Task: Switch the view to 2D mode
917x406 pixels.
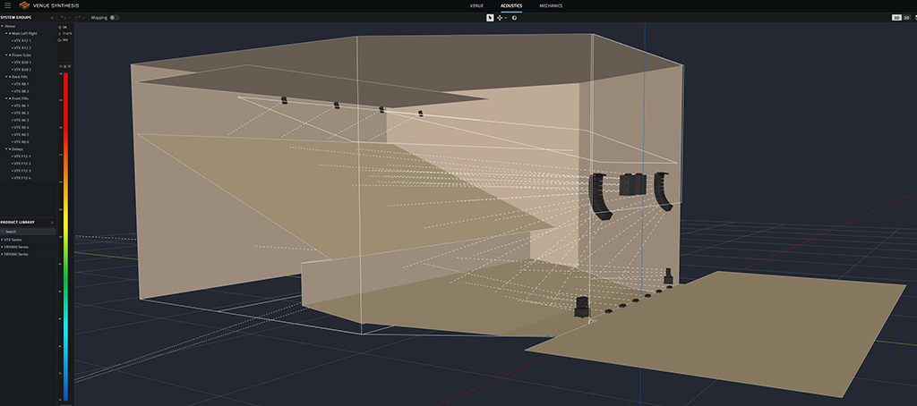Action: coord(907,17)
